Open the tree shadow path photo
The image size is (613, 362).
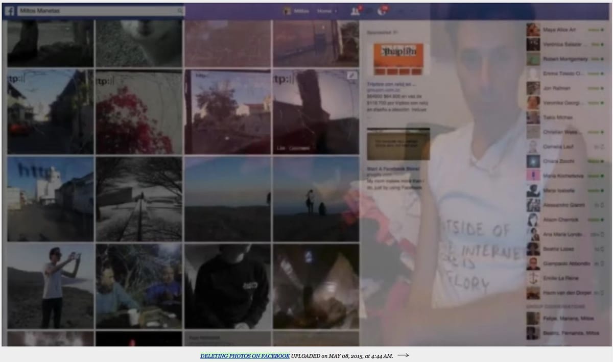point(139,199)
